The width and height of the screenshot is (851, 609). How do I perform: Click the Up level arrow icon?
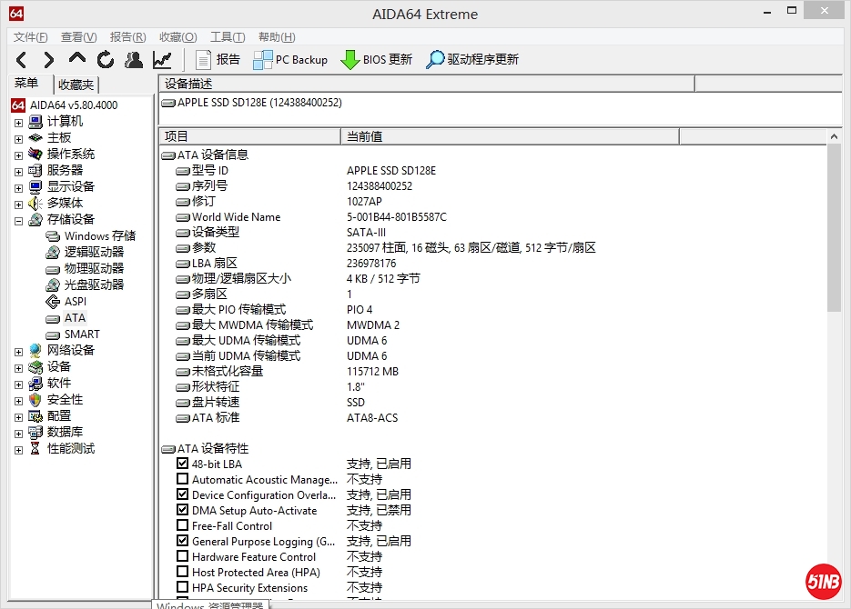click(x=77, y=59)
